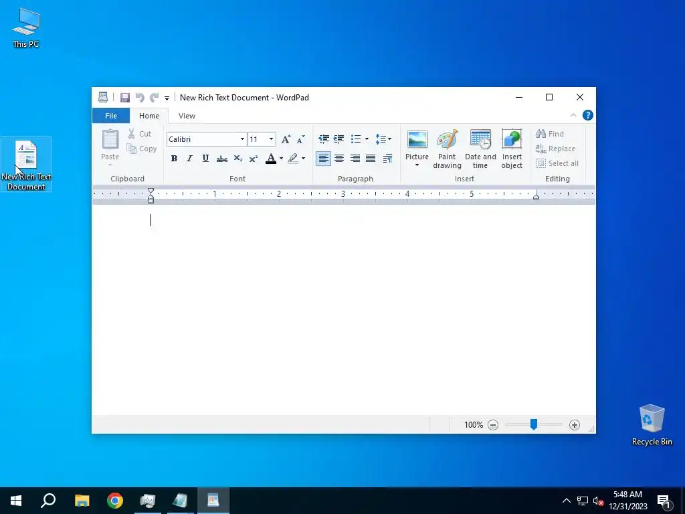The width and height of the screenshot is (685, 514).
Task: Toggle Bold formatting
Action: click(174, 158)
